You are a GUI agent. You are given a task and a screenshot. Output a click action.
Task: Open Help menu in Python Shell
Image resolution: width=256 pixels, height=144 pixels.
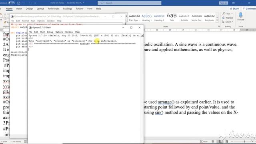coord(77,32)
